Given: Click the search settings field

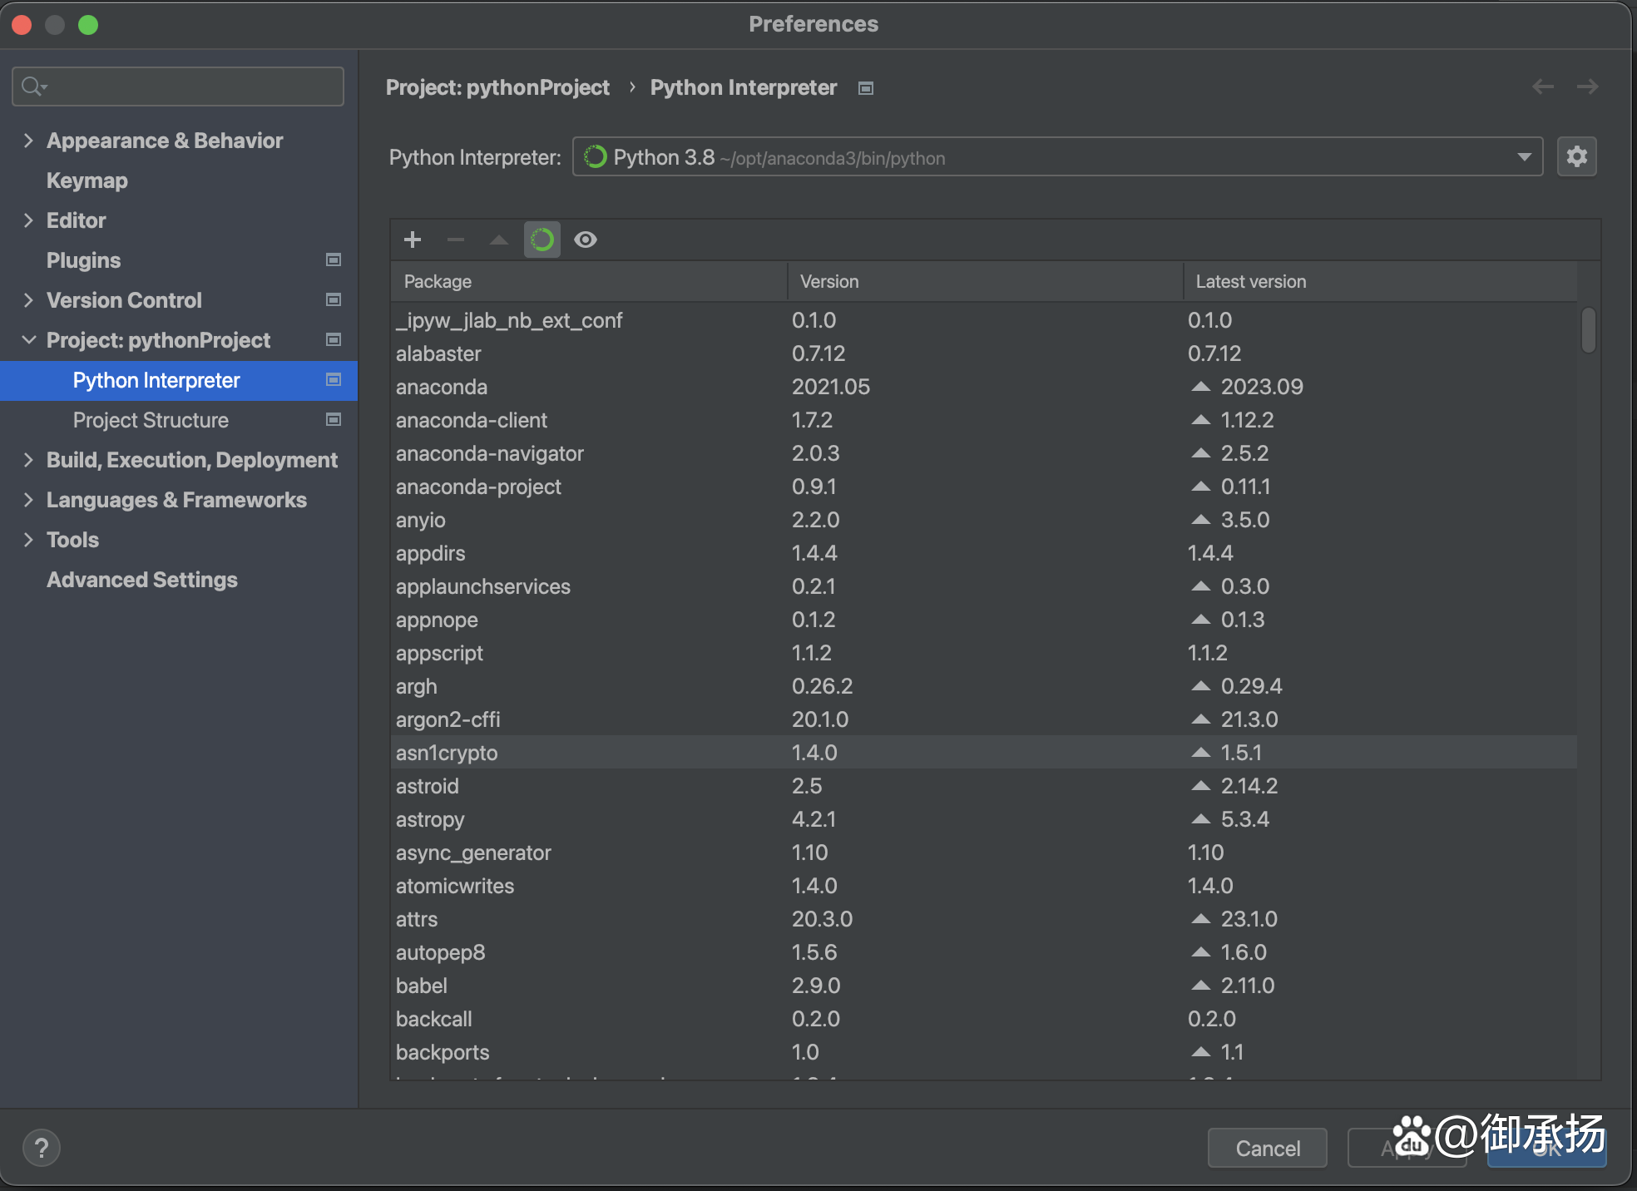Looking at the screenshot, I should [x=178, y=86].
